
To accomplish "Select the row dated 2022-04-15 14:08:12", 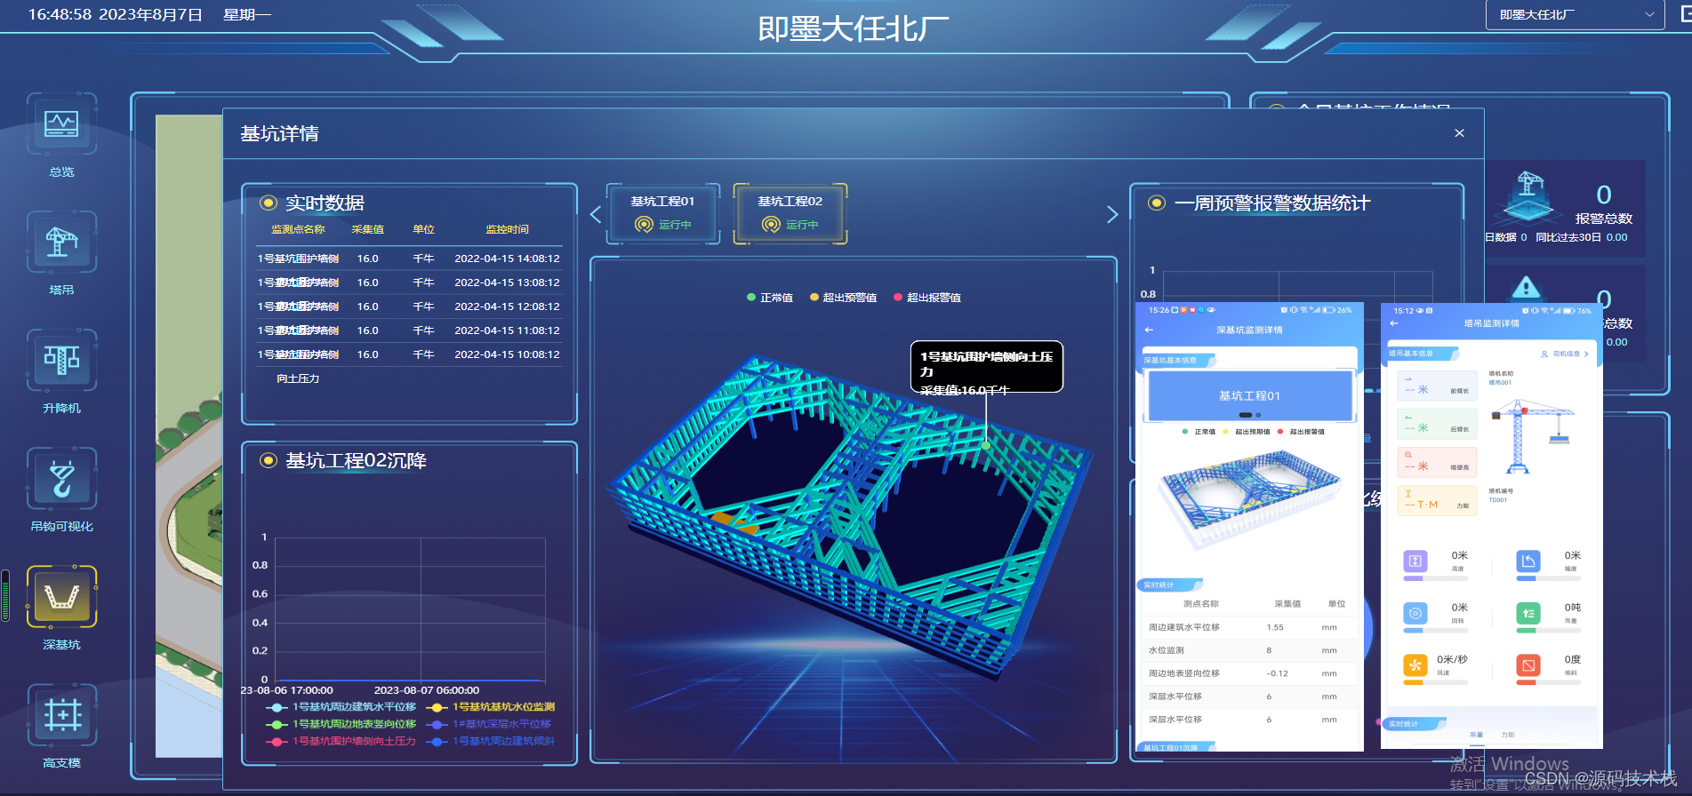I will 409,259.
